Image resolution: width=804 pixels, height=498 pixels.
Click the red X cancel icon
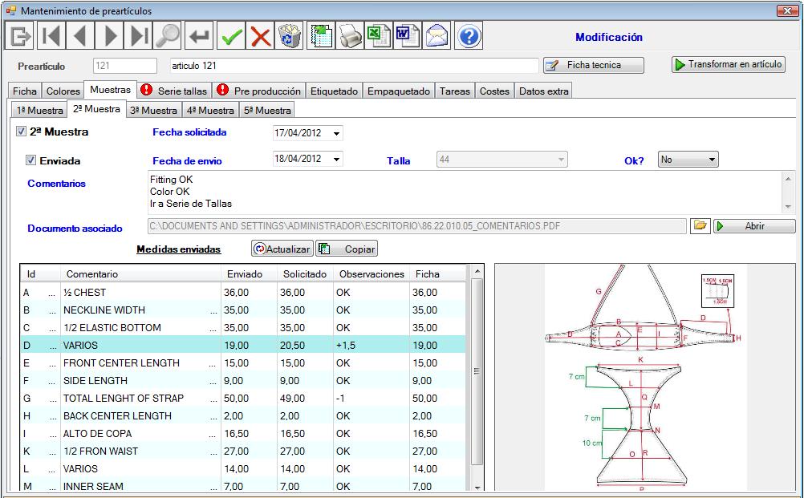[x=260, y=37]
